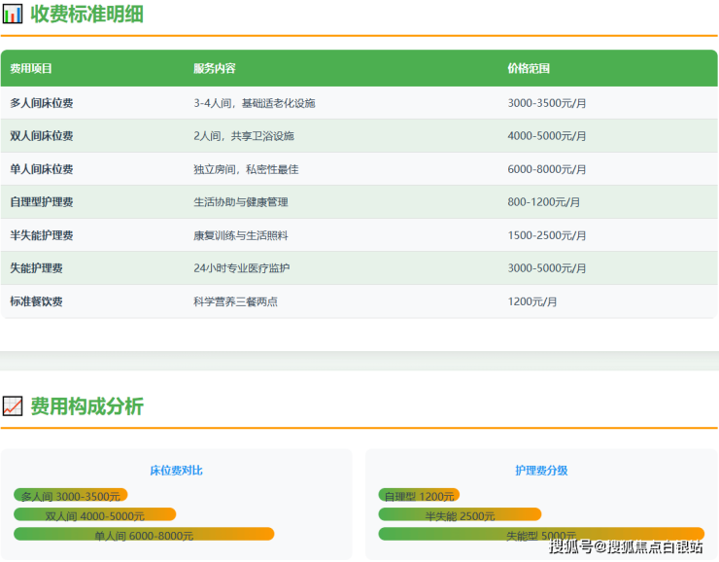The image size is (719, 562).
Task: Click the 自理型 1200元 bar
Action: (419, 496)
